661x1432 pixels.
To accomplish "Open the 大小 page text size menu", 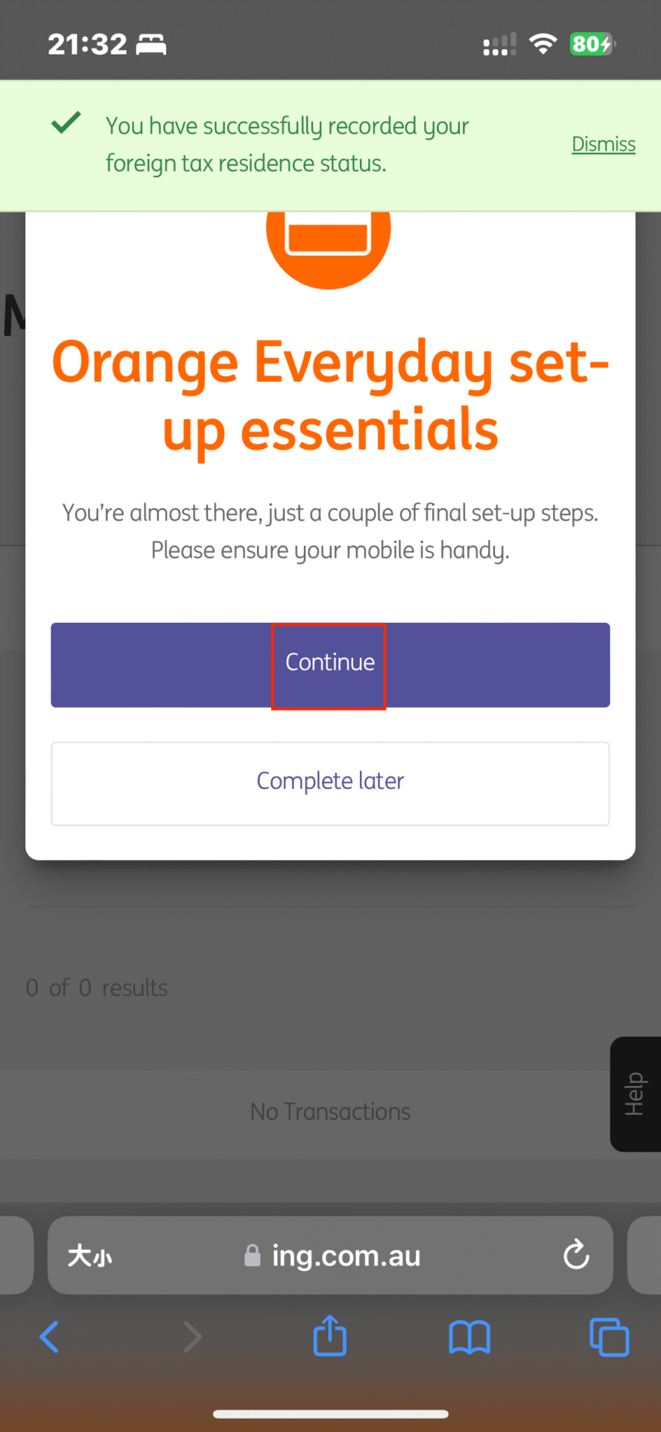I will point(89,1256).
